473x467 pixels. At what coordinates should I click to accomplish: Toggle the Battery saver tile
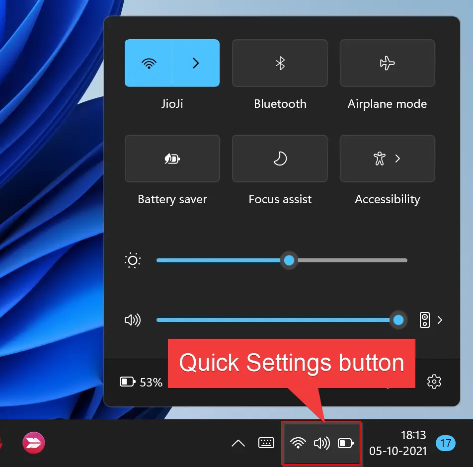172,158
